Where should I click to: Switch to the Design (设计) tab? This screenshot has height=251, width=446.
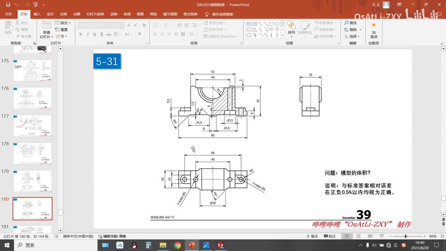click(x=51, y=14)
